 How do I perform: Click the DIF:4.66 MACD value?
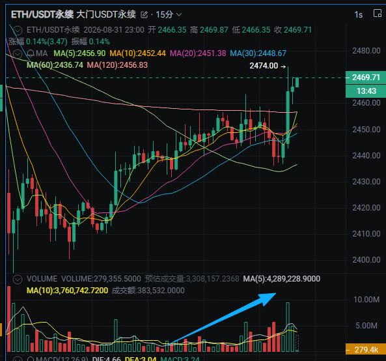point(106,359)
